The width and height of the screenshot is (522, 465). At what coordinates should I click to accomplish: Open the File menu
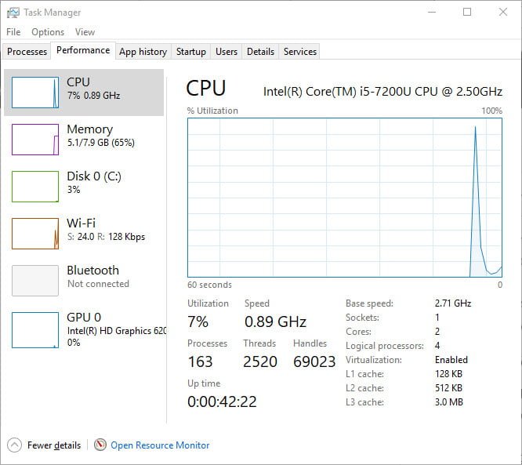[x=13, y=32]
